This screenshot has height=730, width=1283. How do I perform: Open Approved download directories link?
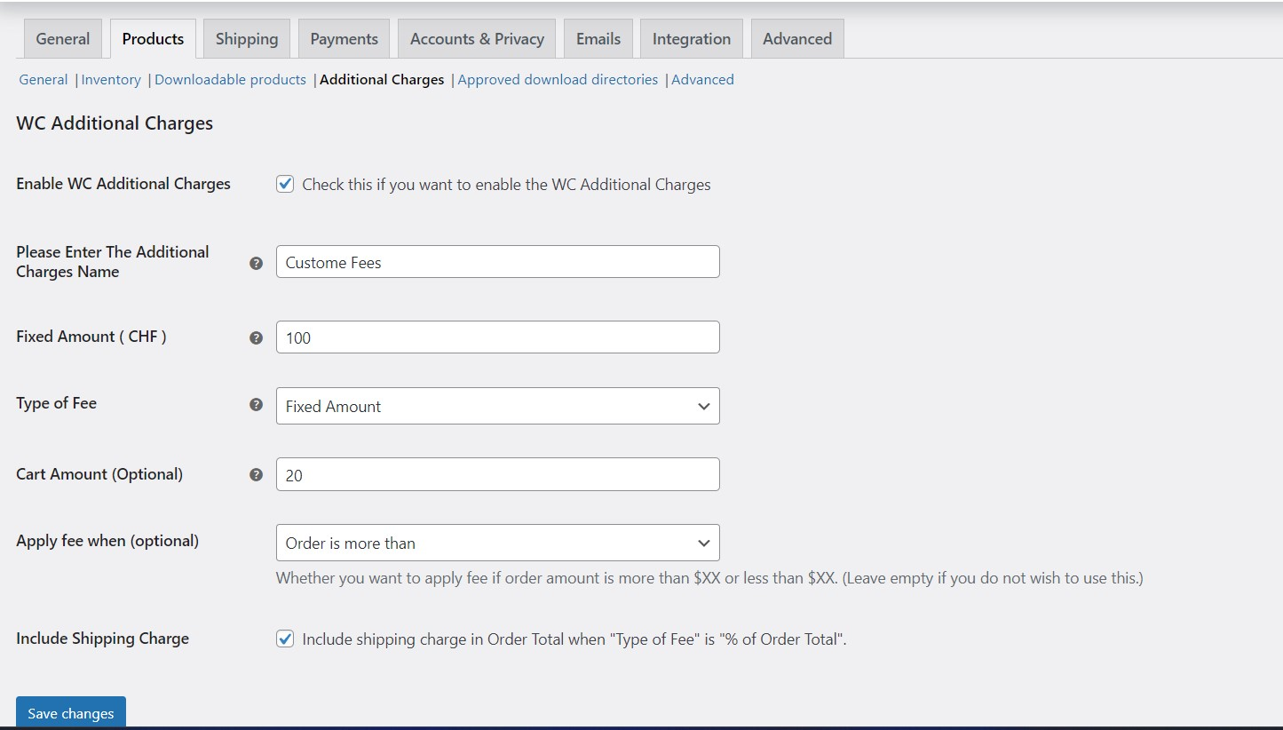tap(558, 79)
